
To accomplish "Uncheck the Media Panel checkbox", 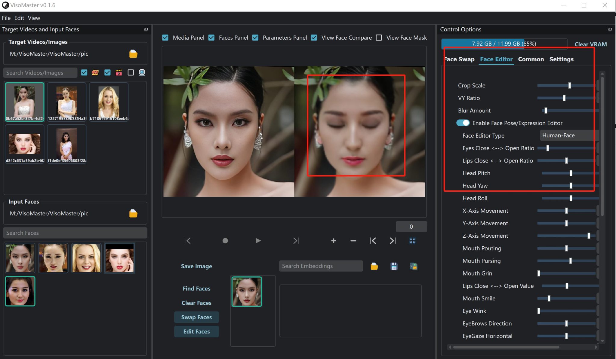I will [165, 38].
